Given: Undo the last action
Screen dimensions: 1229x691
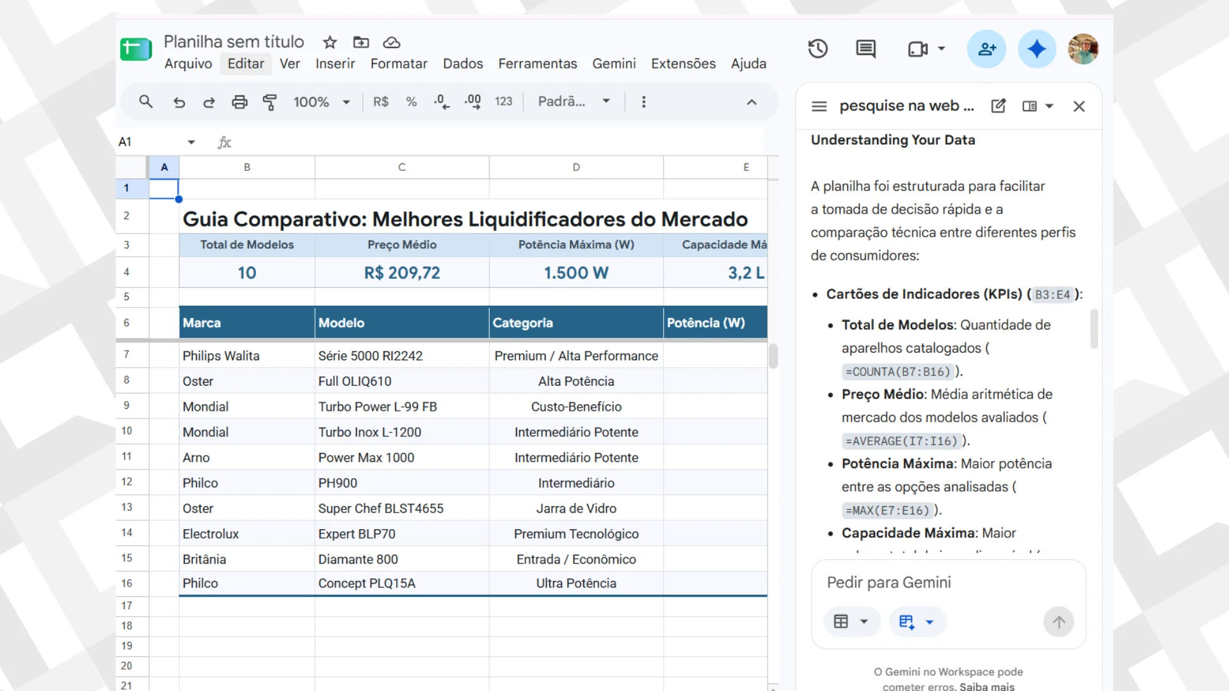Looking at the screenshot, I should click(179, 102).
